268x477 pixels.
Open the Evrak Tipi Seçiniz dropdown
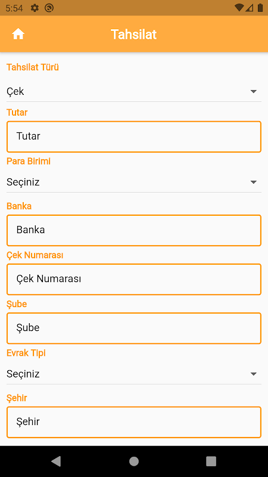click(133, 374)
